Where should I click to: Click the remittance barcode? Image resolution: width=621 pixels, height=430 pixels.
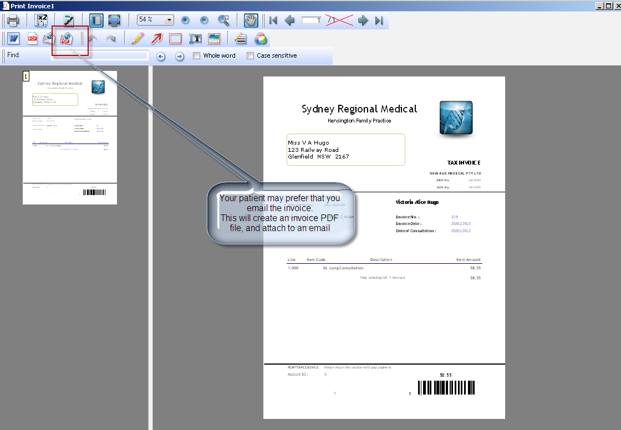446,388
